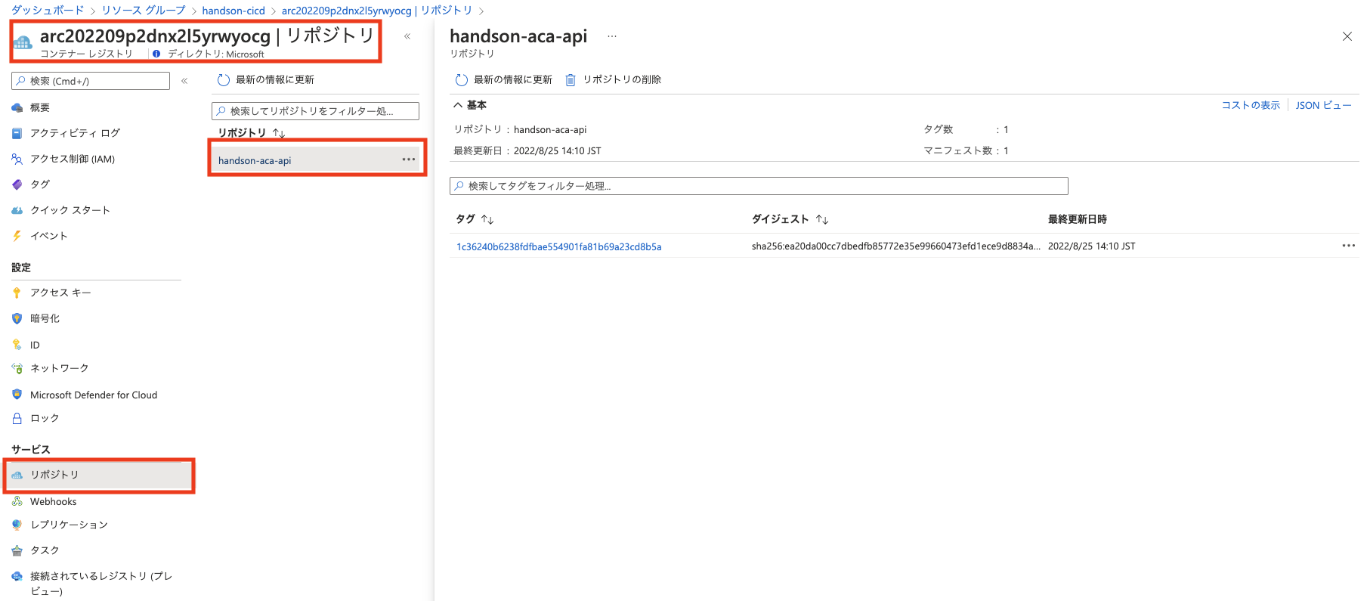
Task: Click the ディレクトリ info icon
Action: tap(156, 54)
